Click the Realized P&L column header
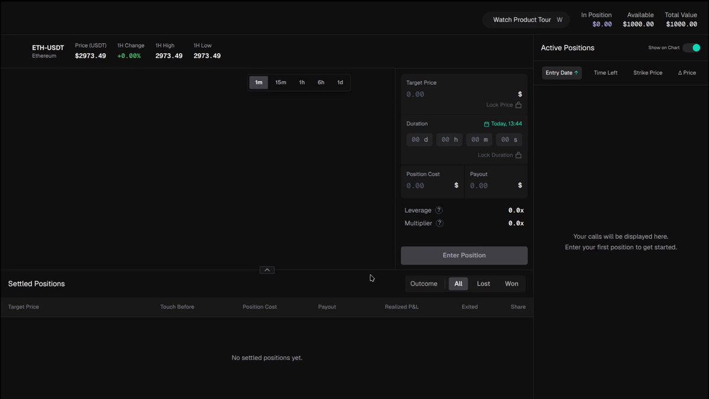 tap(402, 307)
